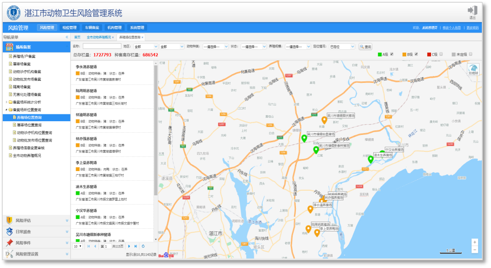Click the orange marker for 吴川市塘㙍振扶猪场
The width and height of the screenshot is (491, 268).
(324, 120)
